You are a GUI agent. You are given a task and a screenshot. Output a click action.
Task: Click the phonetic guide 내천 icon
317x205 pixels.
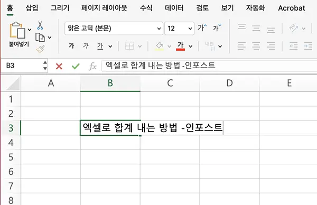[x=210, y=46]
